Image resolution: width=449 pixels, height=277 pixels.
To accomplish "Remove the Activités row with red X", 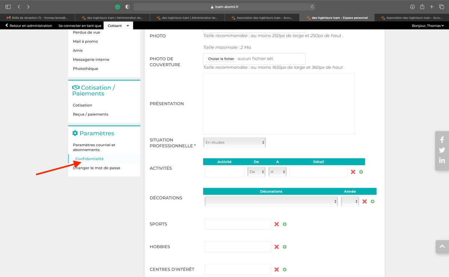I will click(353, 172).
